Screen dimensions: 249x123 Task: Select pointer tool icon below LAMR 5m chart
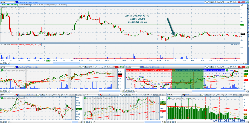[8, 91]
